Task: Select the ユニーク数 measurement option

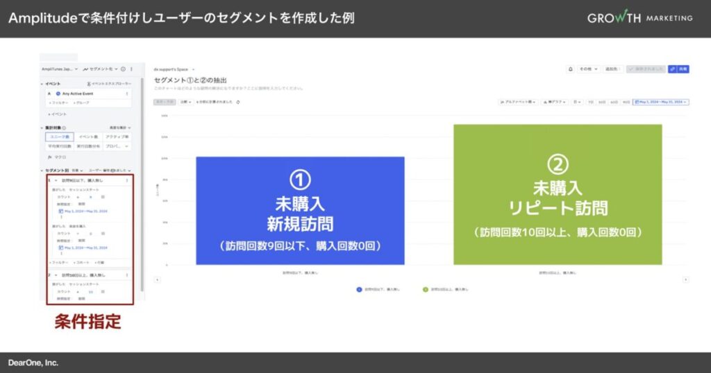Action: pyautogui.click(x=59, y=137)
